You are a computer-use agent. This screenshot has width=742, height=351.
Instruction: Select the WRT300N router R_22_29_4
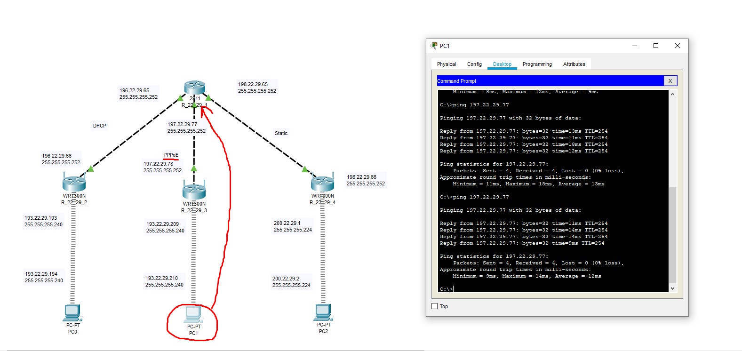pos(322,183)
